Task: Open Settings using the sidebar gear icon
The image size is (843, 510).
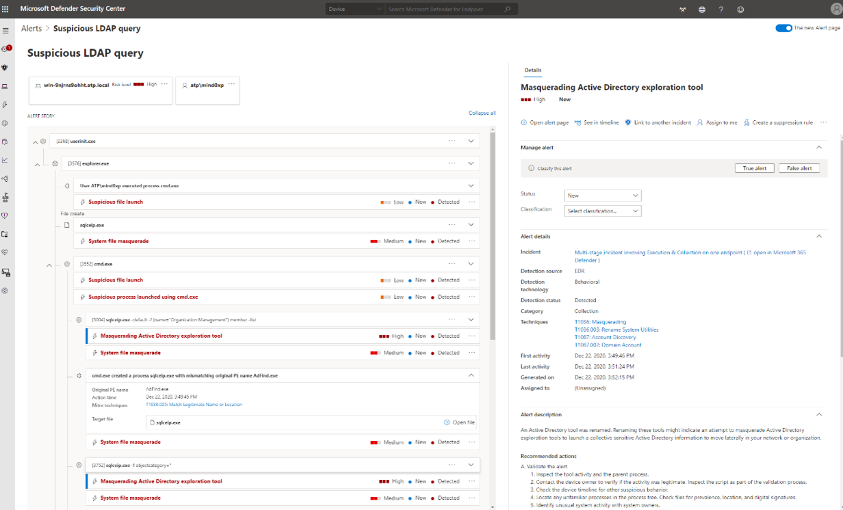Action: [x=5, y=291]
